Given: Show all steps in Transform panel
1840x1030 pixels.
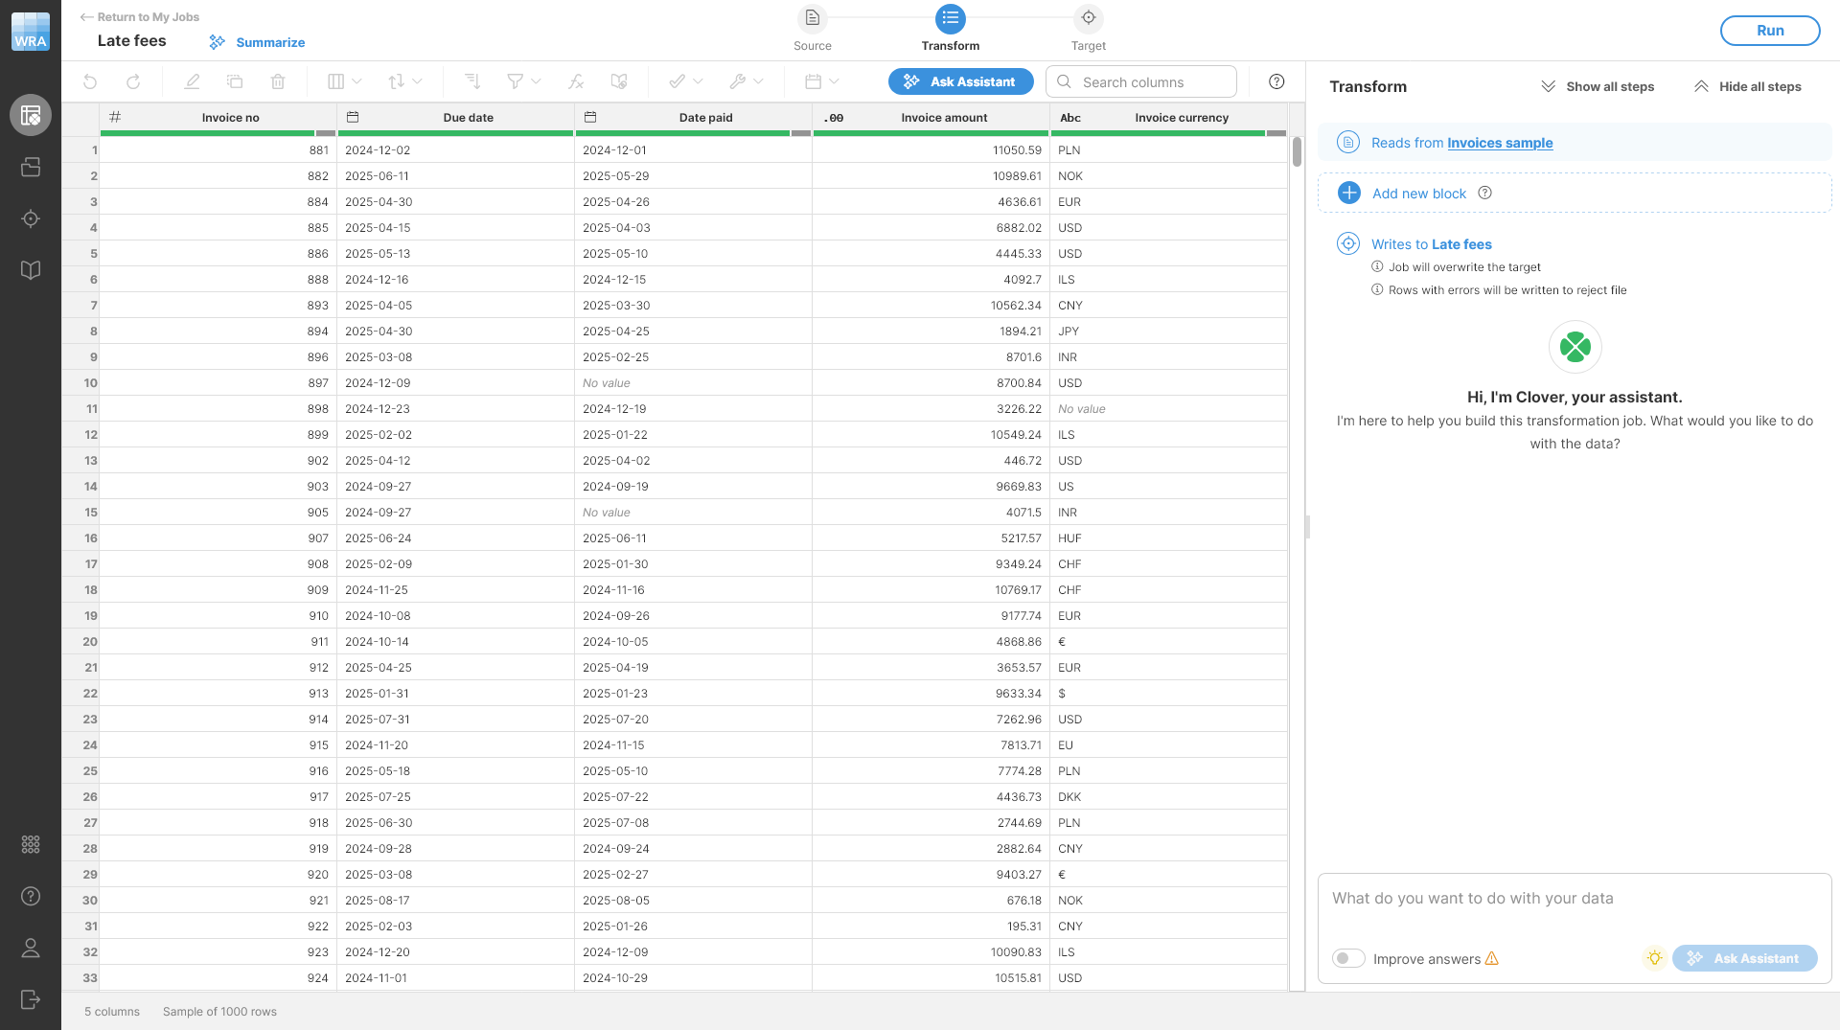Looking at the screenshot, I should click(1598, 86).
